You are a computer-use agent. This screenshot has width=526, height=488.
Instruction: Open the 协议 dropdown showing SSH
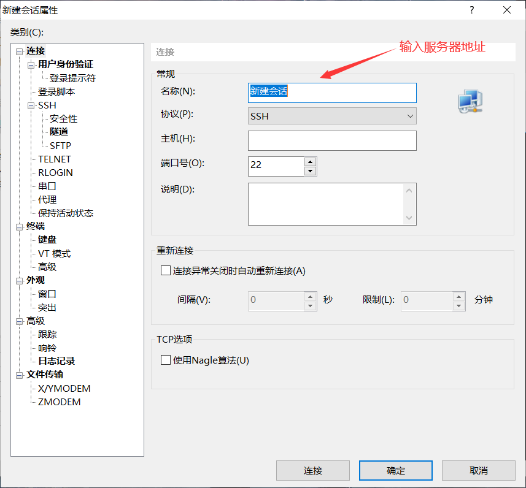(x=408, y=116)
